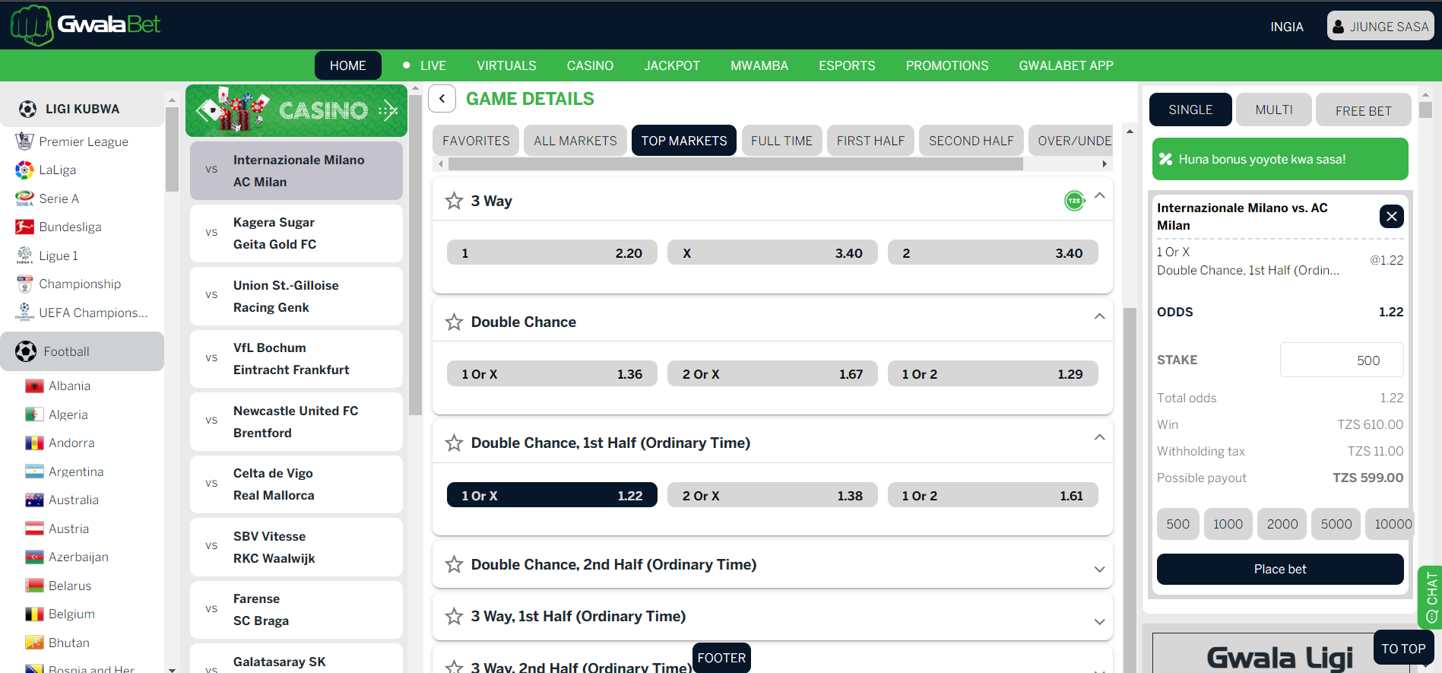Favorite the Double Chance market star
The height and width of the screenshot is (673, 1442).
[454, 322]
